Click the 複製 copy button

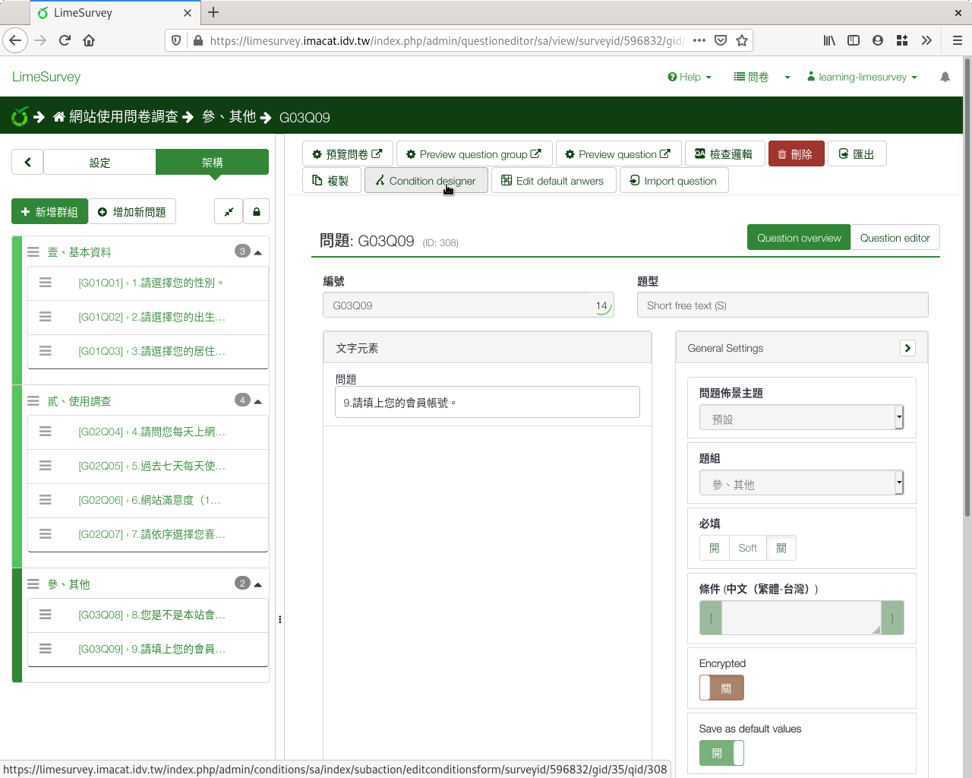(x=331, y=181)
